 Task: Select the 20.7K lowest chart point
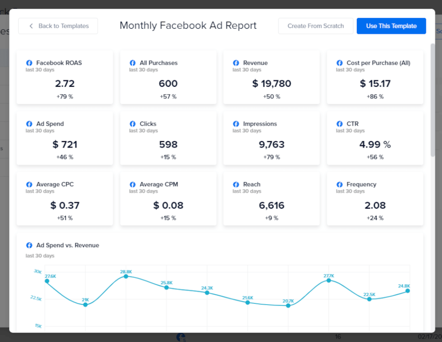pos(288,306)
